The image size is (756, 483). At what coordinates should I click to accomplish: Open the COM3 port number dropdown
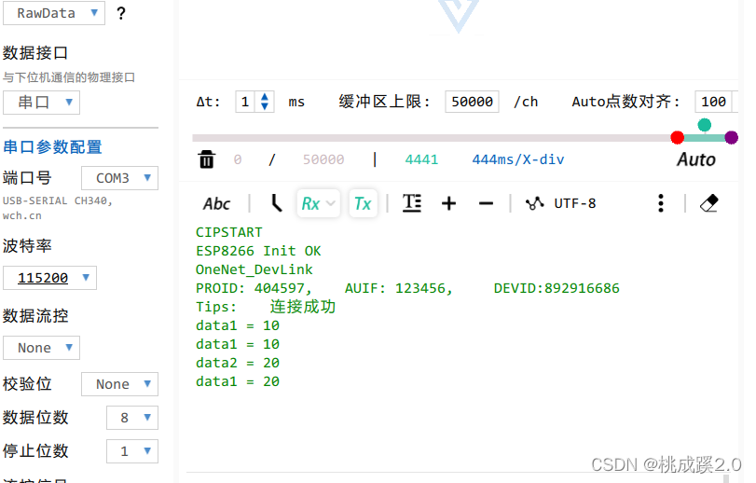pyautogui.click(x=119, y=178)
